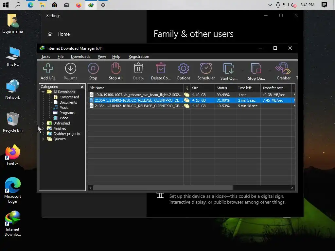This screenshot has height=251, width=335.
Task: Close the Categories panel
Action: pos(82,87)
